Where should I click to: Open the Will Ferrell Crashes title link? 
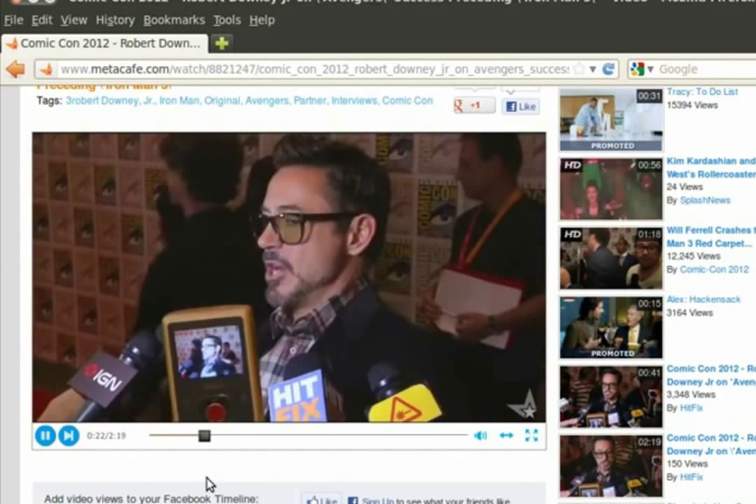coord(711,237)
